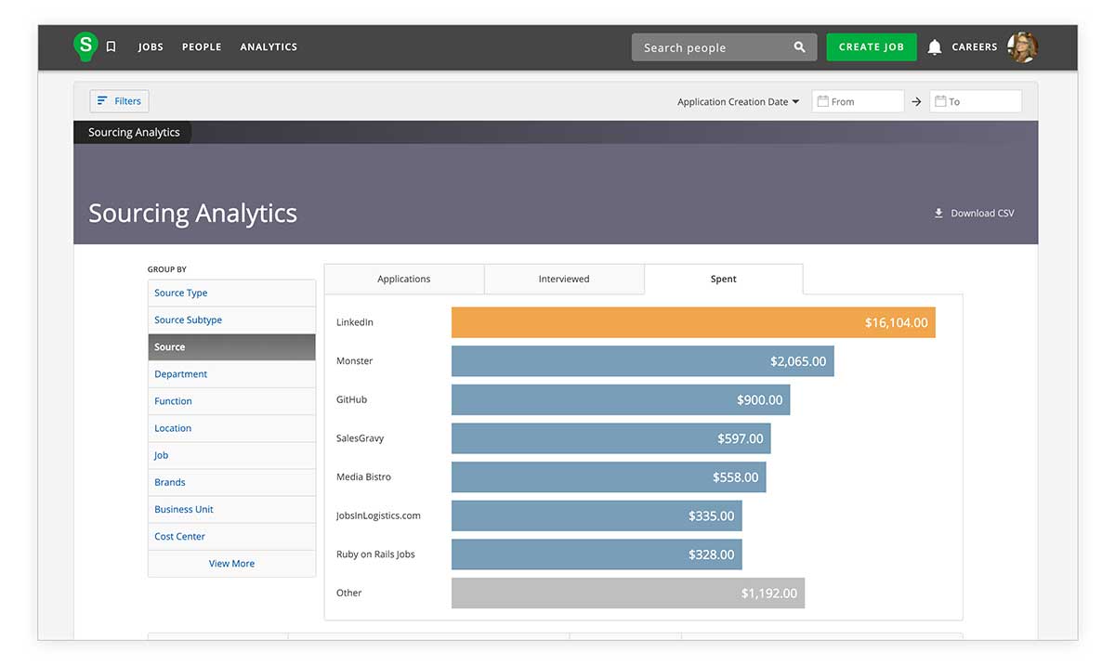This screenshot has height=665, width=1115.
Task: Click the To date calendar icon
Action: 940,101
